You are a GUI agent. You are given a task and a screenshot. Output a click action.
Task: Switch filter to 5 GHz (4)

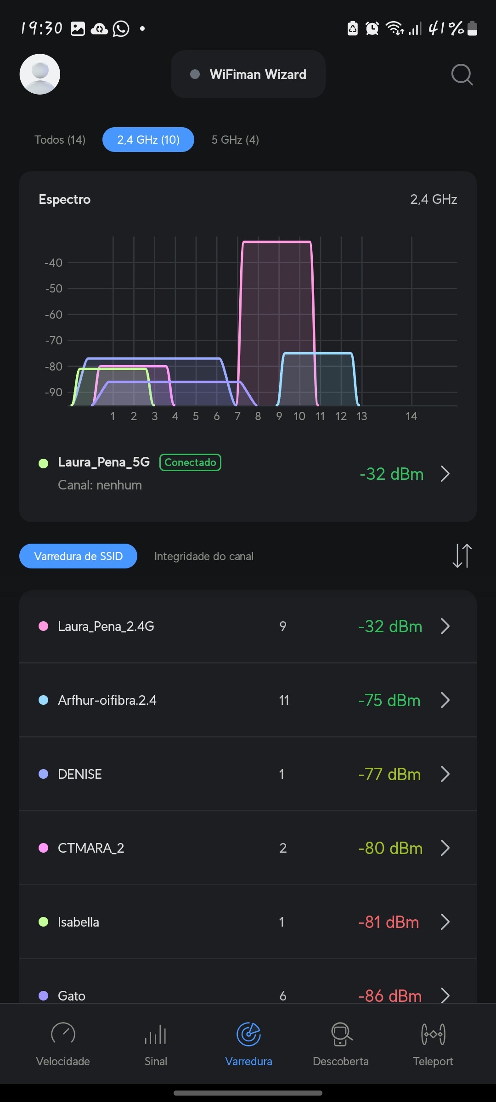[235, 140]
